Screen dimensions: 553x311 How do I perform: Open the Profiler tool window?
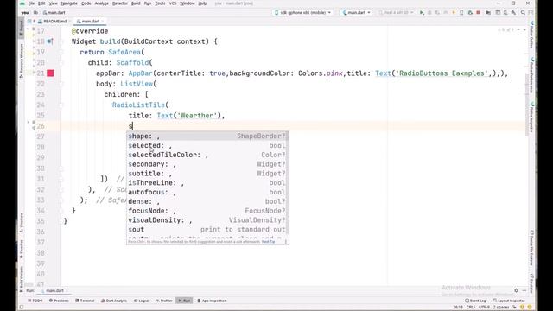point(164,301)
